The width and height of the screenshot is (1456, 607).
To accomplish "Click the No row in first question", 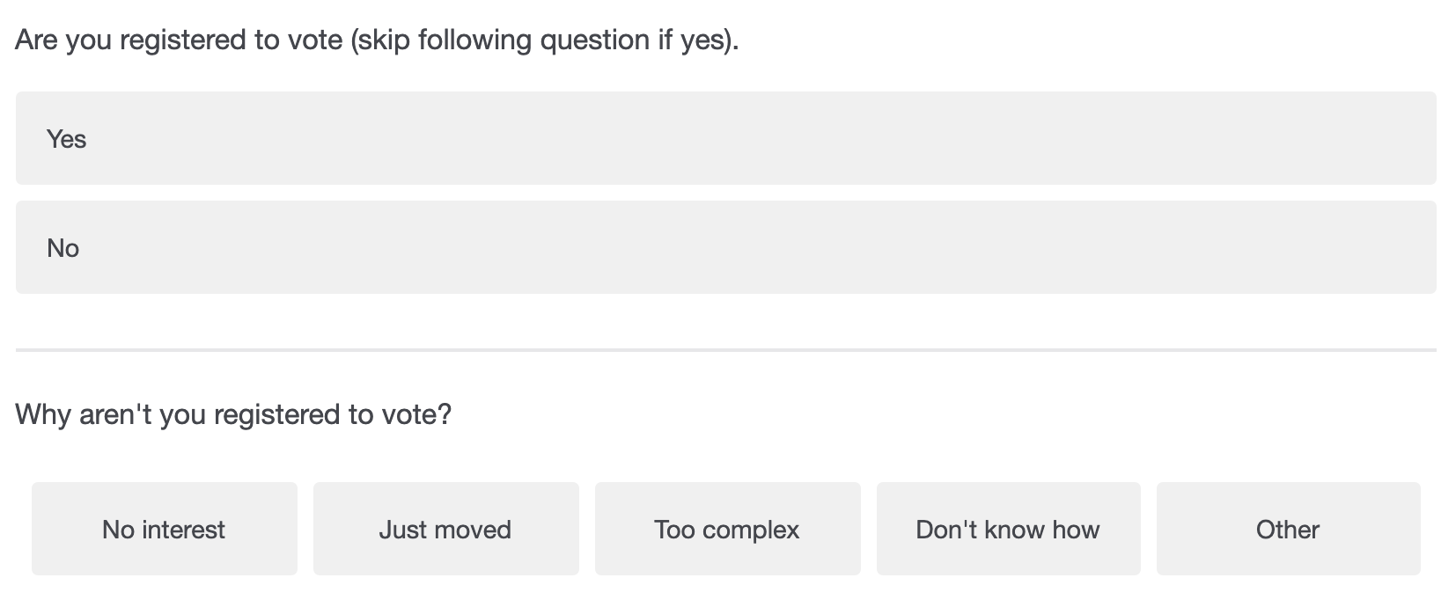I will 725,247.
